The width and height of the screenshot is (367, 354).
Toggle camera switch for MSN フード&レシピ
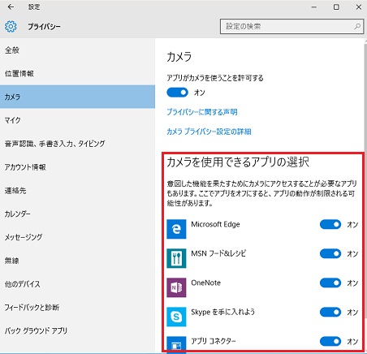coord(330,253)
